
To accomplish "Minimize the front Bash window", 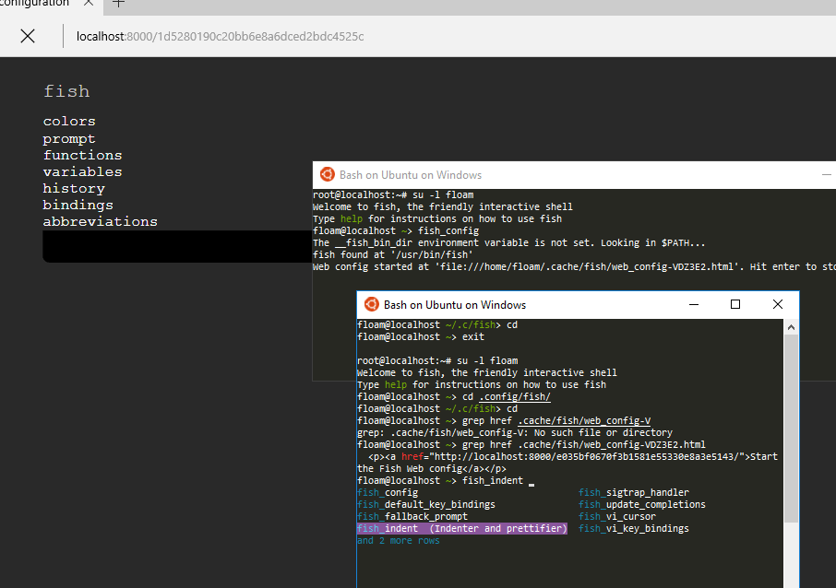I will (694, 304).
